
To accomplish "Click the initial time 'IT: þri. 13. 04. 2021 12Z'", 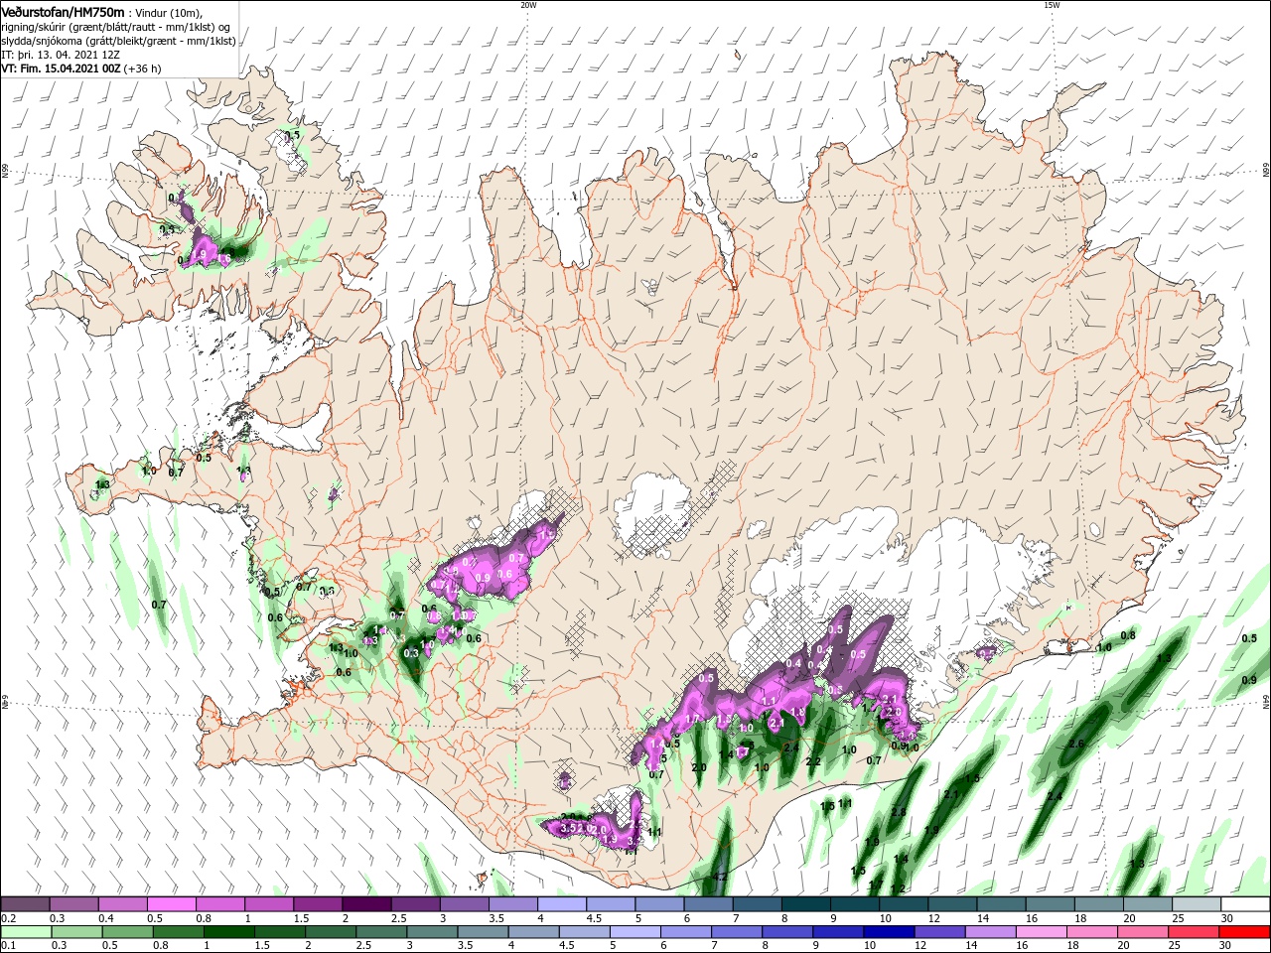I will 61,55.
